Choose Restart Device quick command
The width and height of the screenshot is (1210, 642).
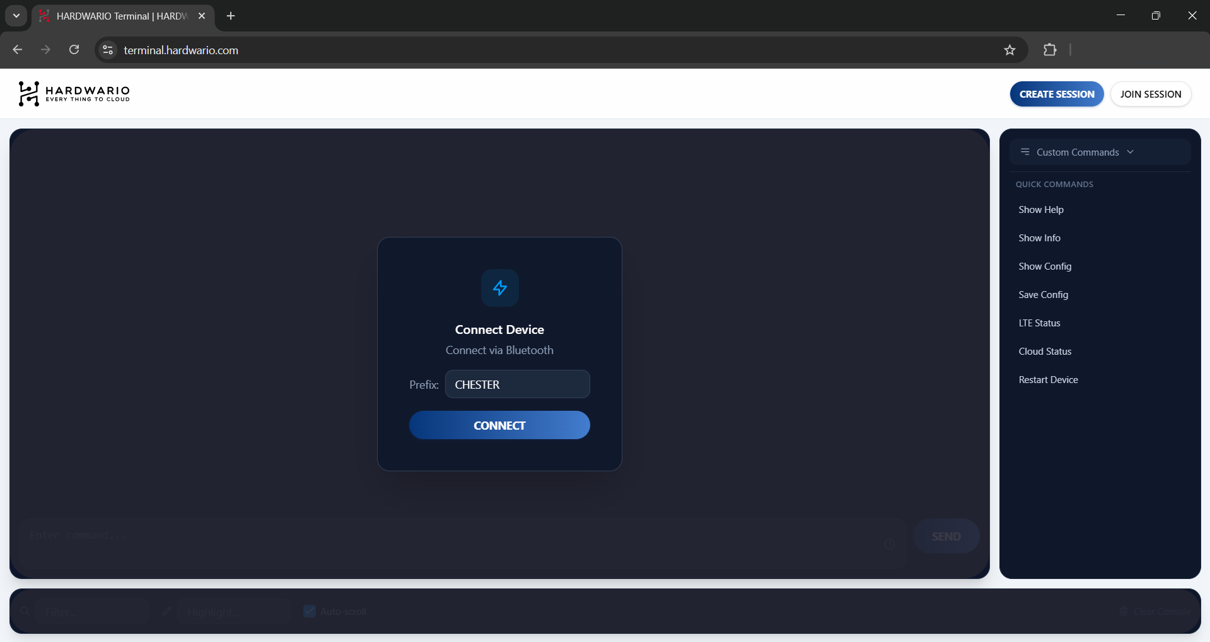coord(1048,380)
